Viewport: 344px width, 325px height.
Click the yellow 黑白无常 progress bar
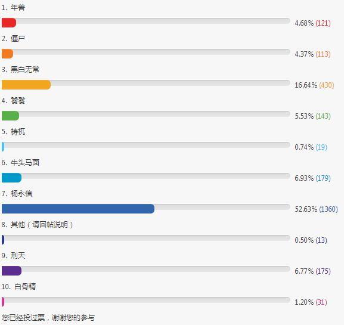[x=26, y=85]
